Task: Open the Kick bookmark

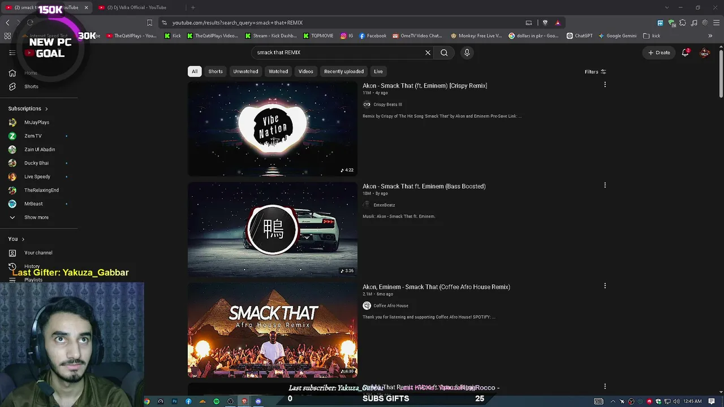Action: 173,36
